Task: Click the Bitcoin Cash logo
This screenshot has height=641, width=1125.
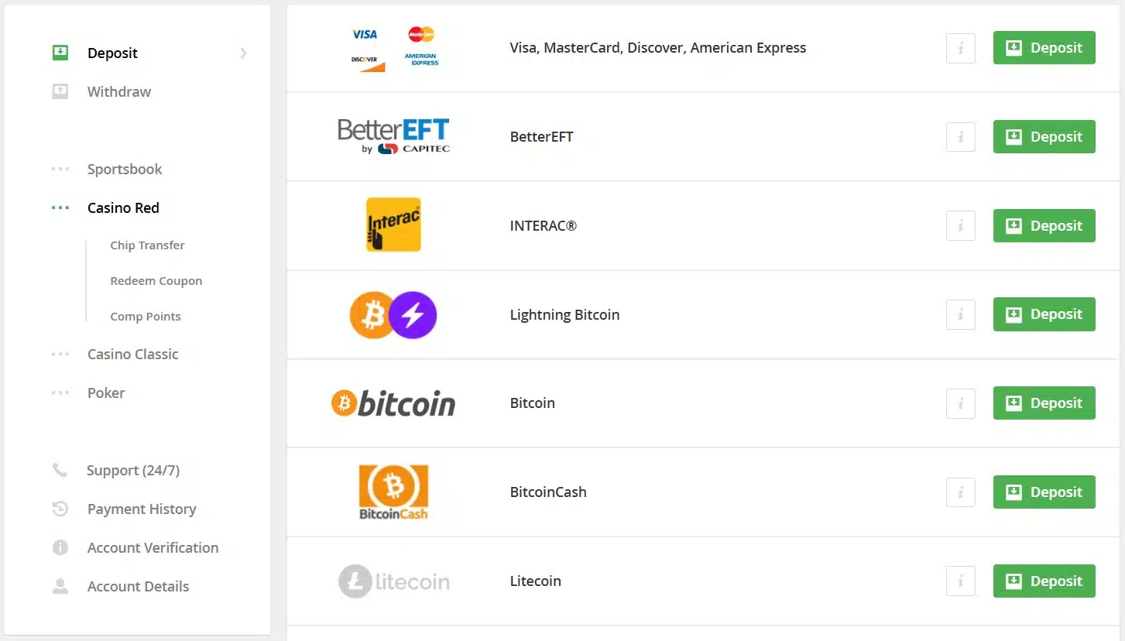Action: pos(393,492)
